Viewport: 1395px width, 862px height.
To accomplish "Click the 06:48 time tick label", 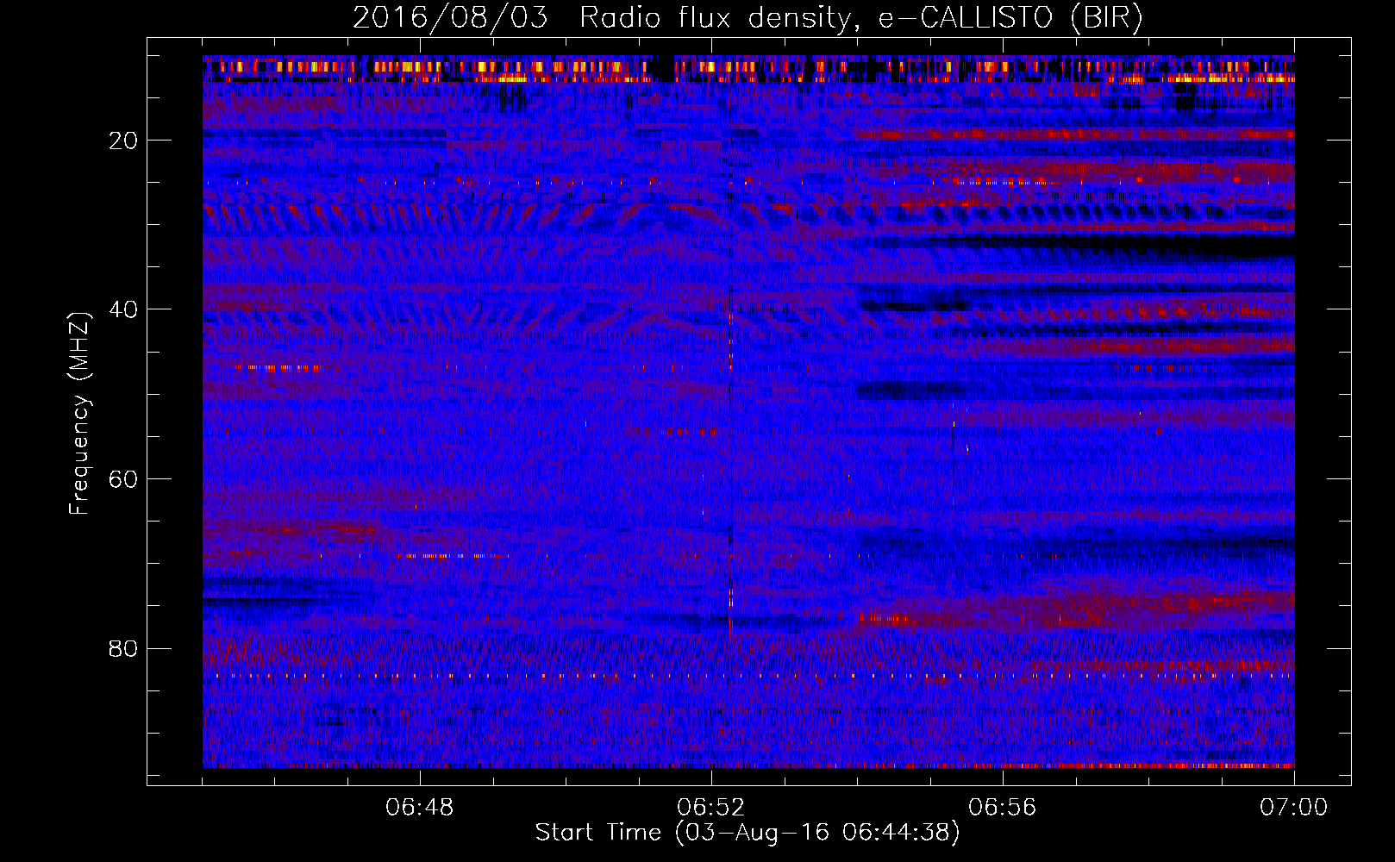I will tap(420, 808).
